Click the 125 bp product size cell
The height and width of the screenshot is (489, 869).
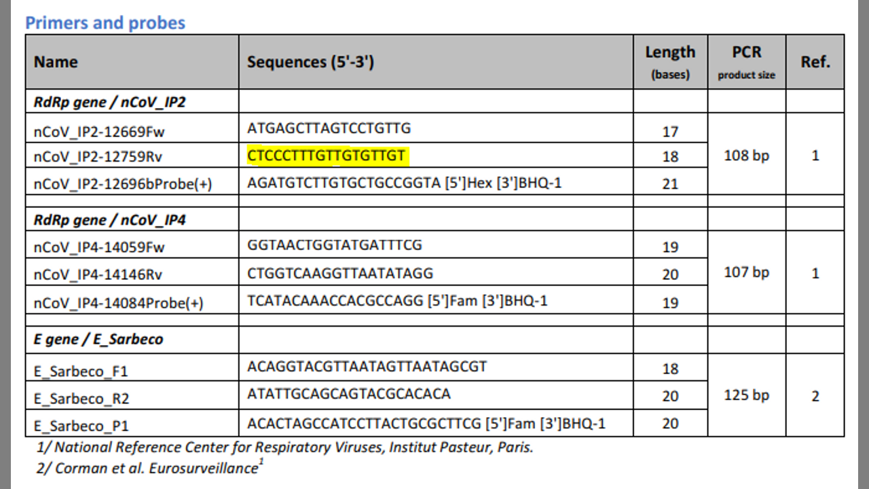coord(746,395)
